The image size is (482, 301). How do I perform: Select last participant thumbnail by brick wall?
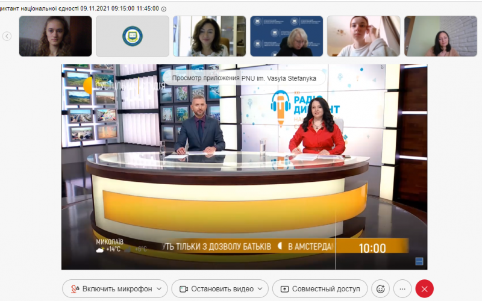[440, 36]
